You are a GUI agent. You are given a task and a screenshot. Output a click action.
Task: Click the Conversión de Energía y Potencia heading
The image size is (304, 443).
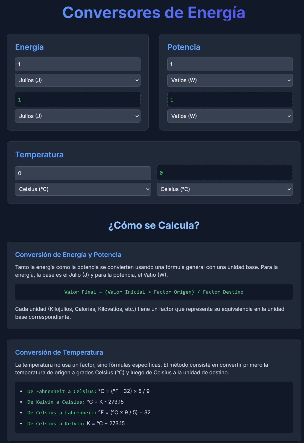click(x=68, y=255)
